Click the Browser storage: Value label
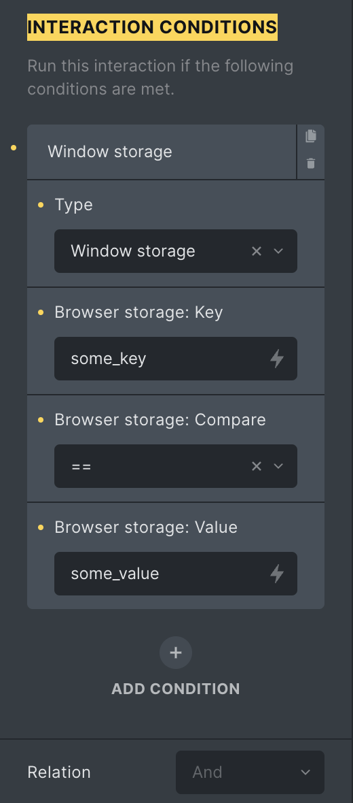 coord(145,527)
